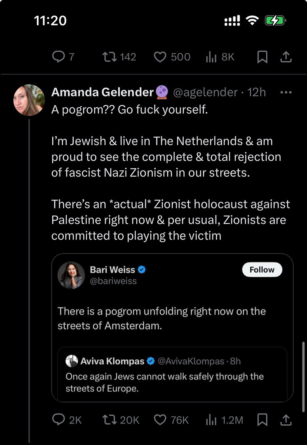Repost the post with 20K reposts

(x=109, y=420)
